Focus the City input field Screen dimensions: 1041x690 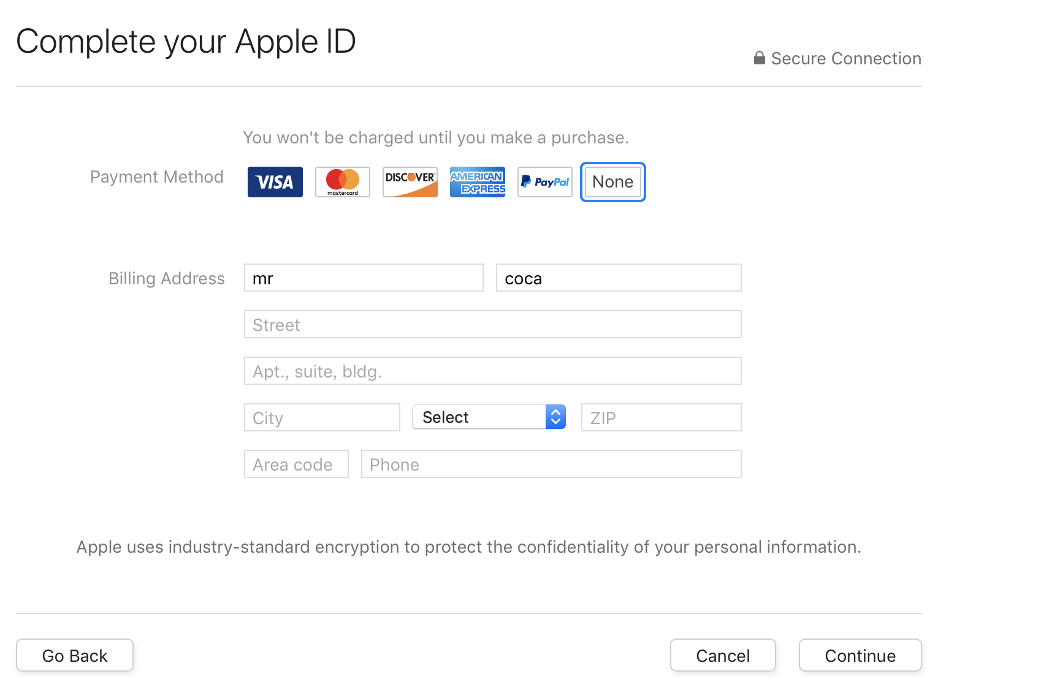(322, 418)
